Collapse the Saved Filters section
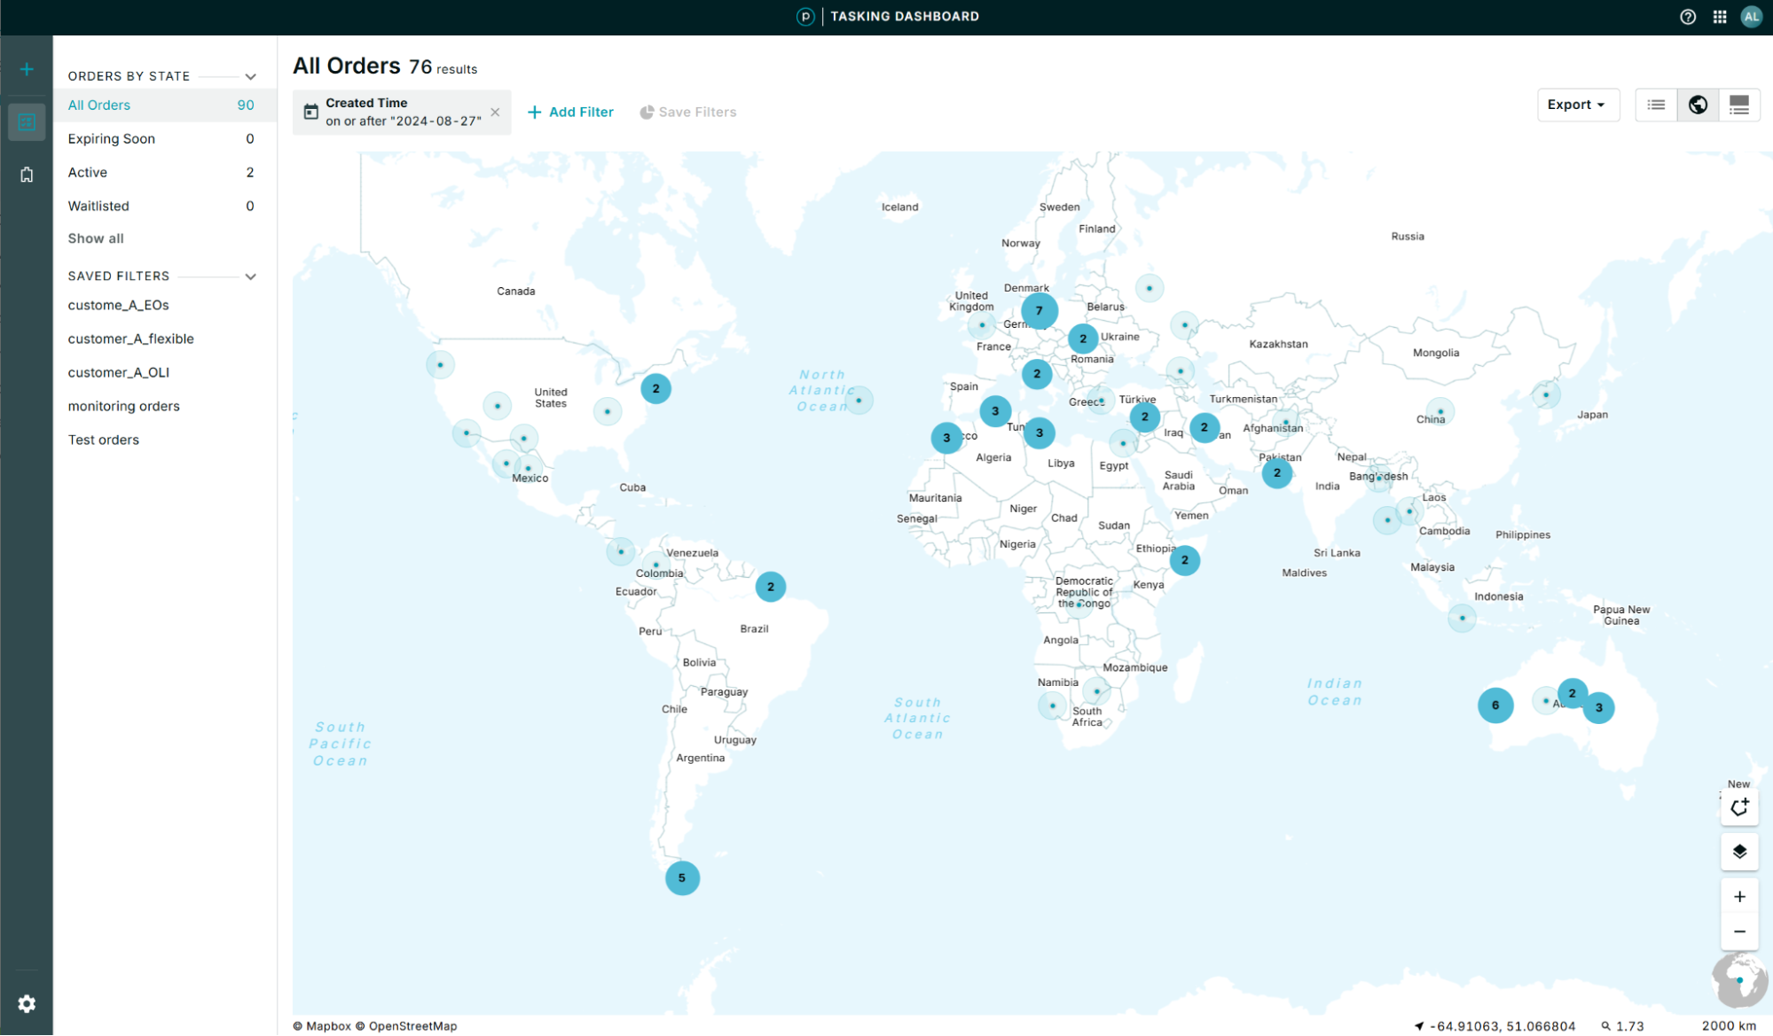 click(250, 277)
